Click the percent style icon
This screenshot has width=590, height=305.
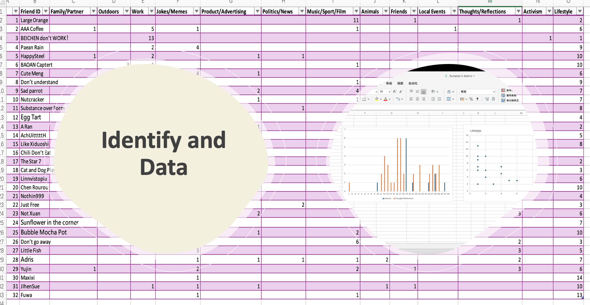[471, 99]
